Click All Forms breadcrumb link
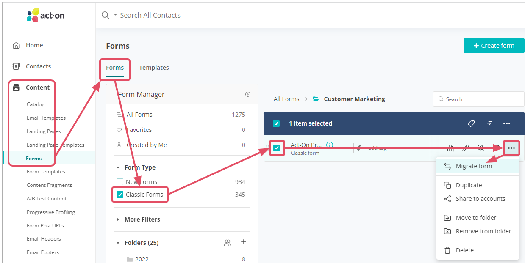 (x=286, y=99)
